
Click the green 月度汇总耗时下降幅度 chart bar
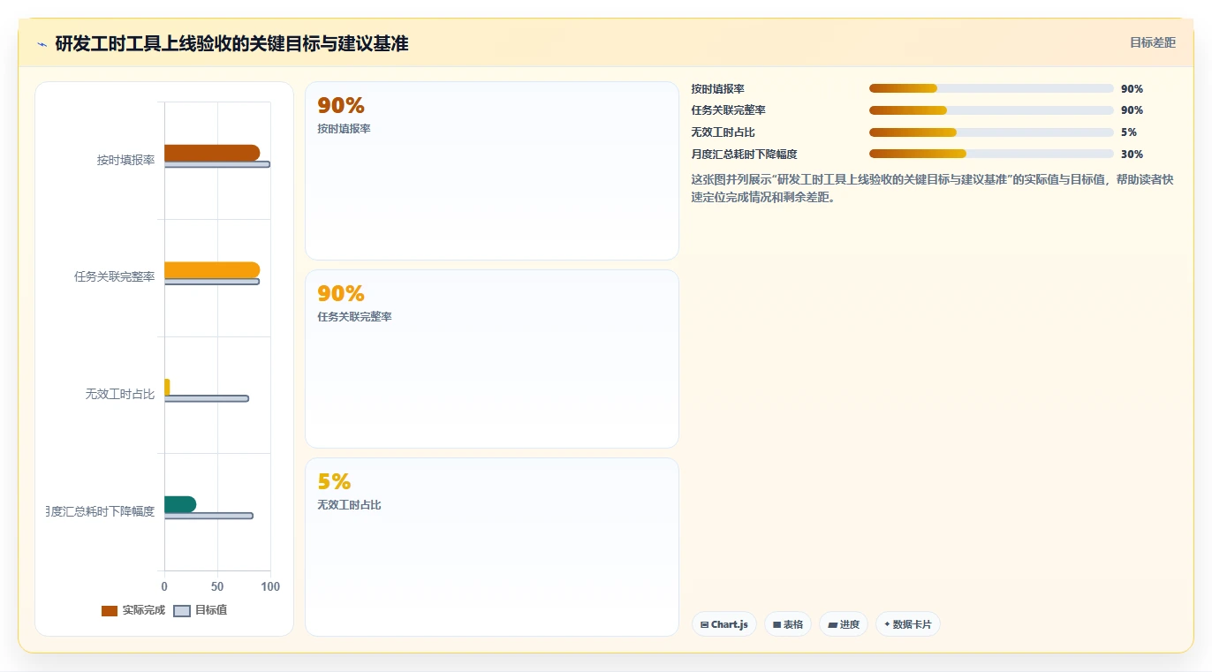(x=180, y=504)
